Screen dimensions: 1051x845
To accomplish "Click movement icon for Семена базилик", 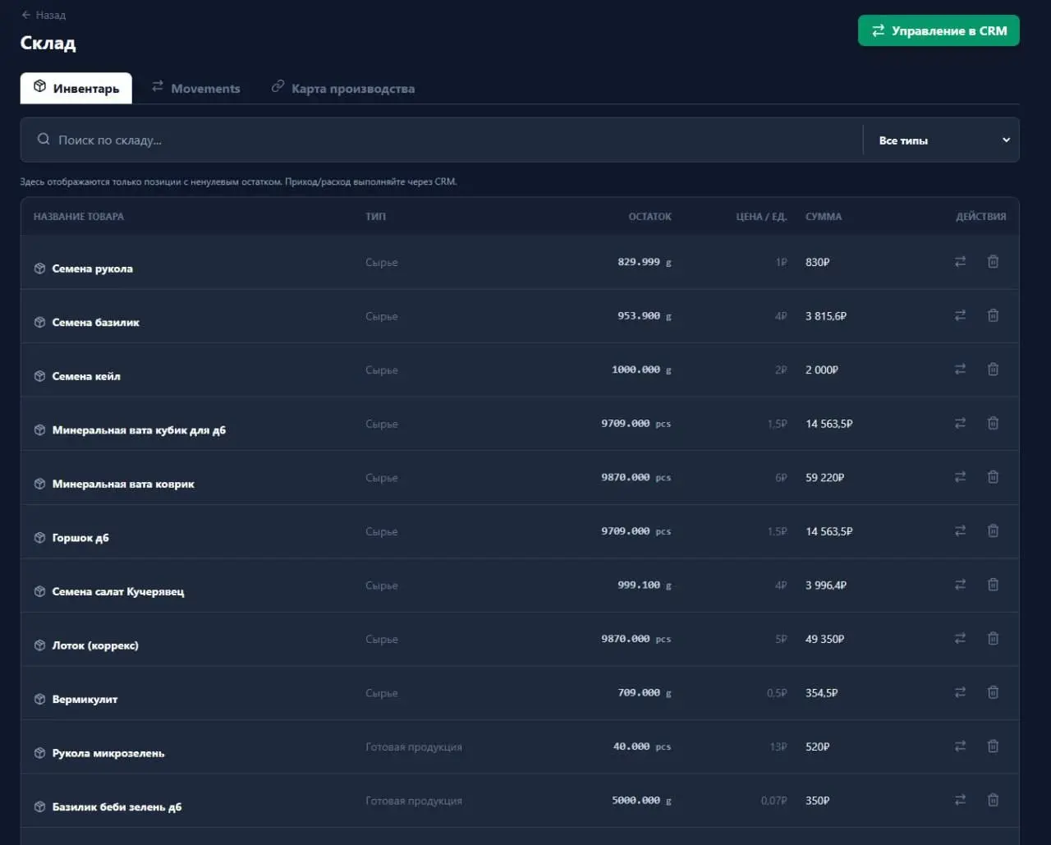I will pyautogui.click(x=960, y=315).
